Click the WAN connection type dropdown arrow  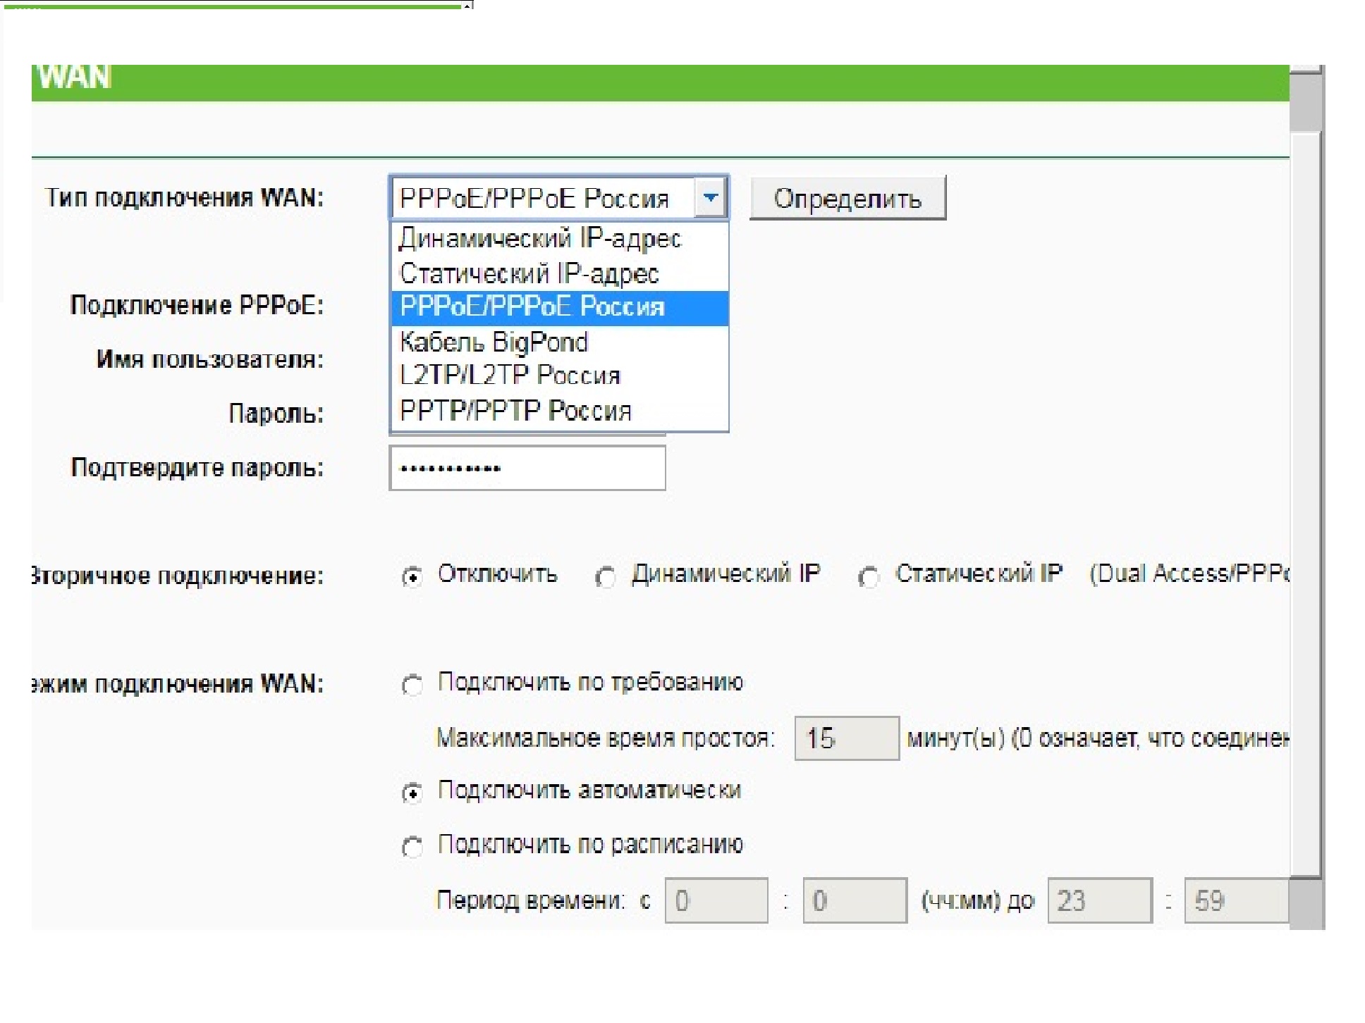710,198
